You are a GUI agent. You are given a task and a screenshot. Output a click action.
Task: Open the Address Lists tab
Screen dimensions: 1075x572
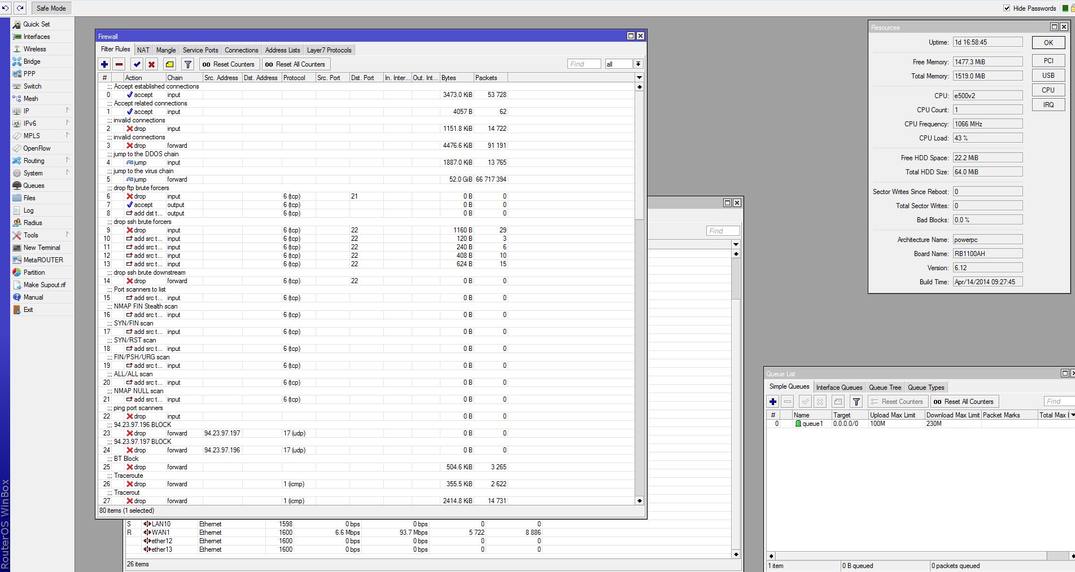coord(282,50)
